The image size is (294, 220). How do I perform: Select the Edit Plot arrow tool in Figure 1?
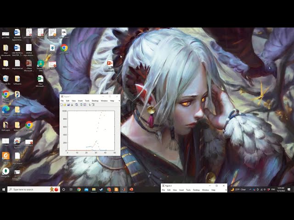click(x=90, y=105)
